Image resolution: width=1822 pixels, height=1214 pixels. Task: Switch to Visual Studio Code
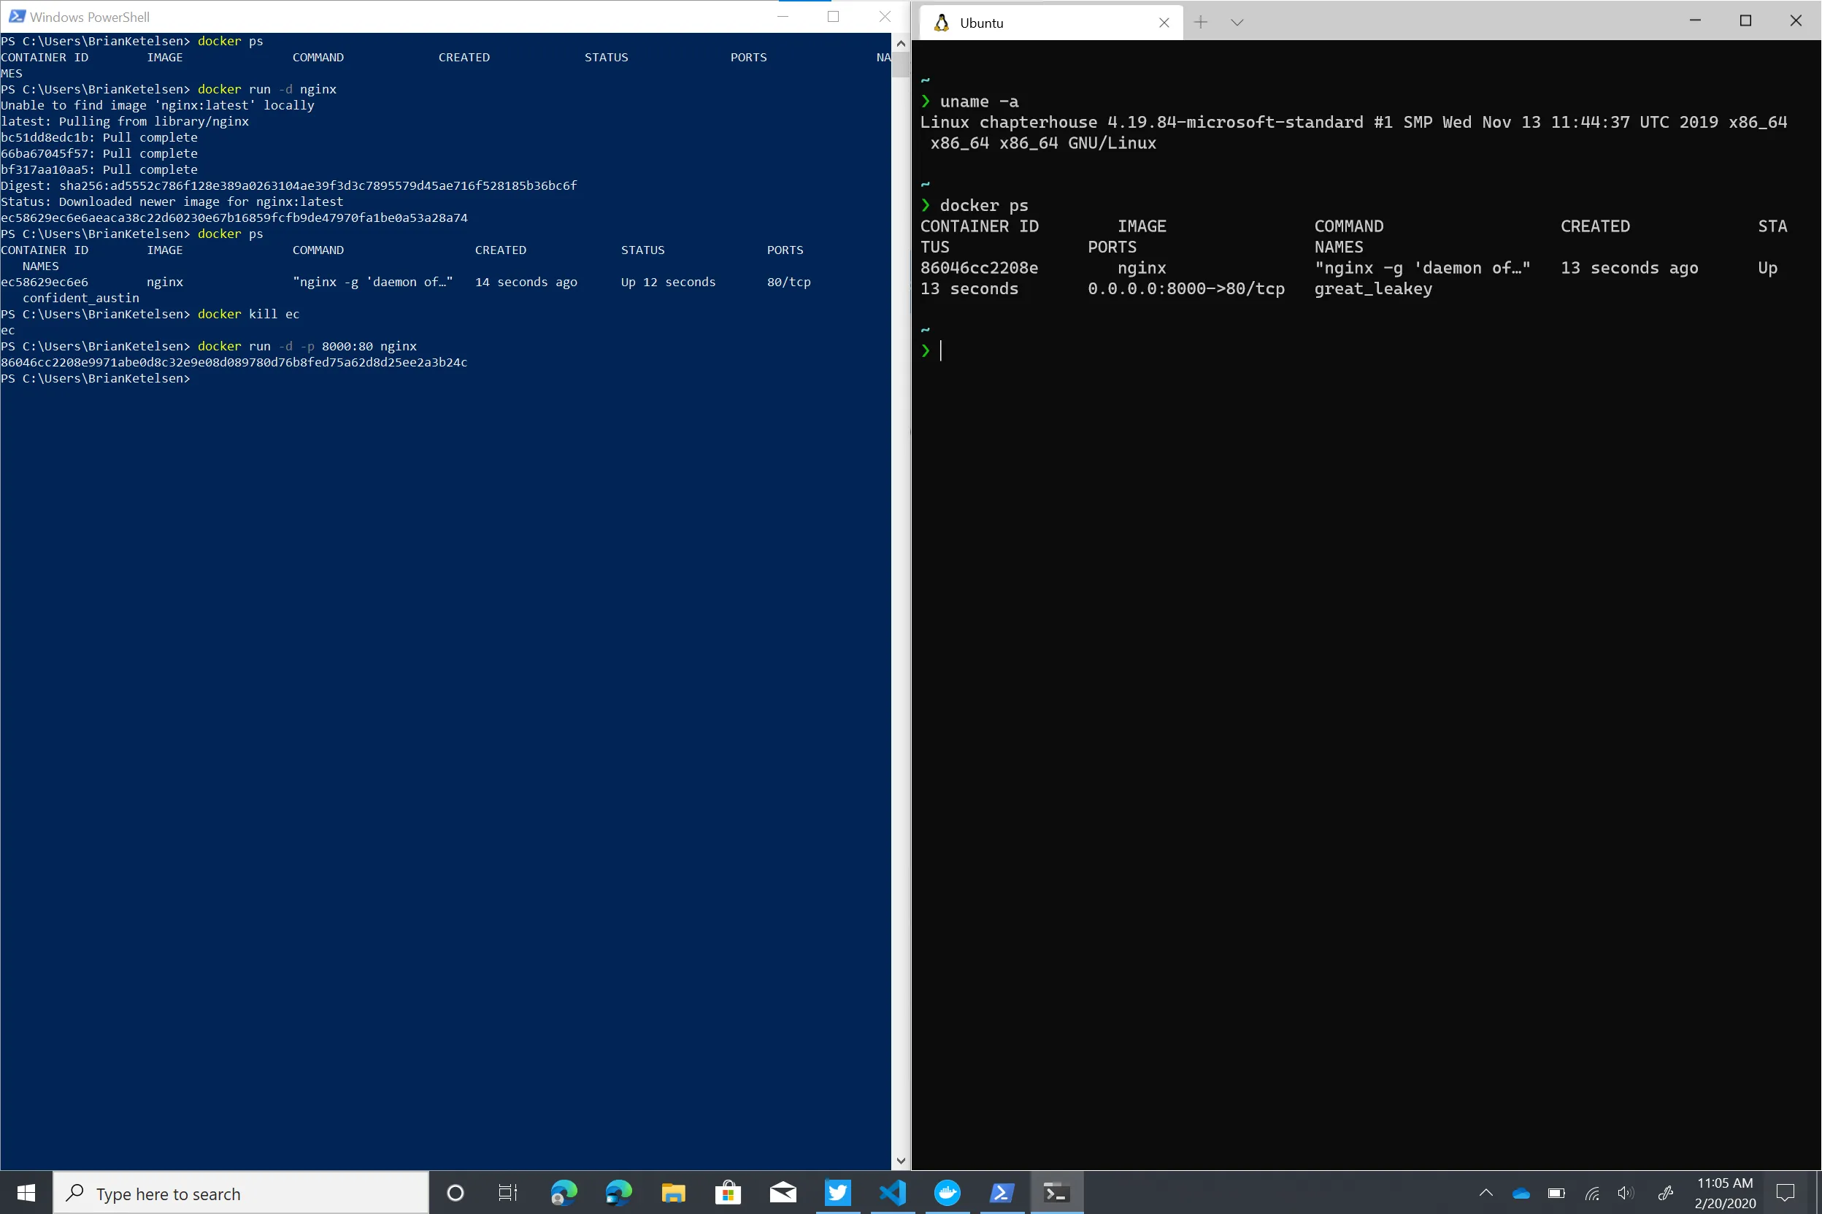click(x=893, y=1193)
